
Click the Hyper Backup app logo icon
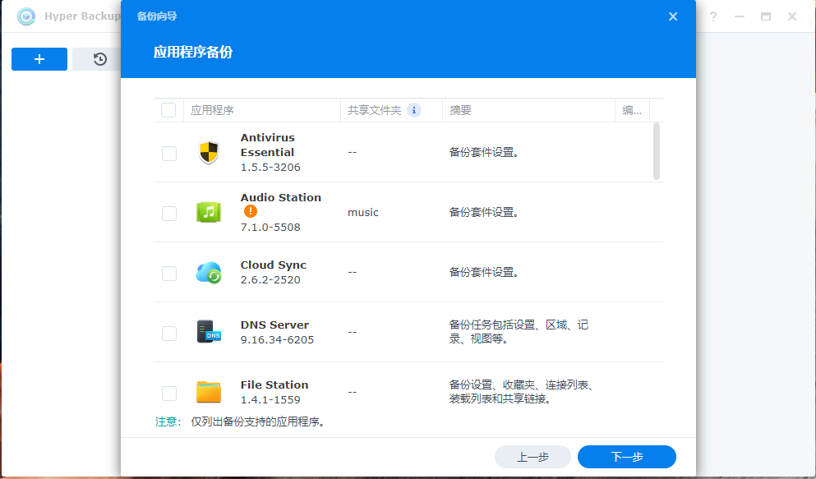(26, 16)
